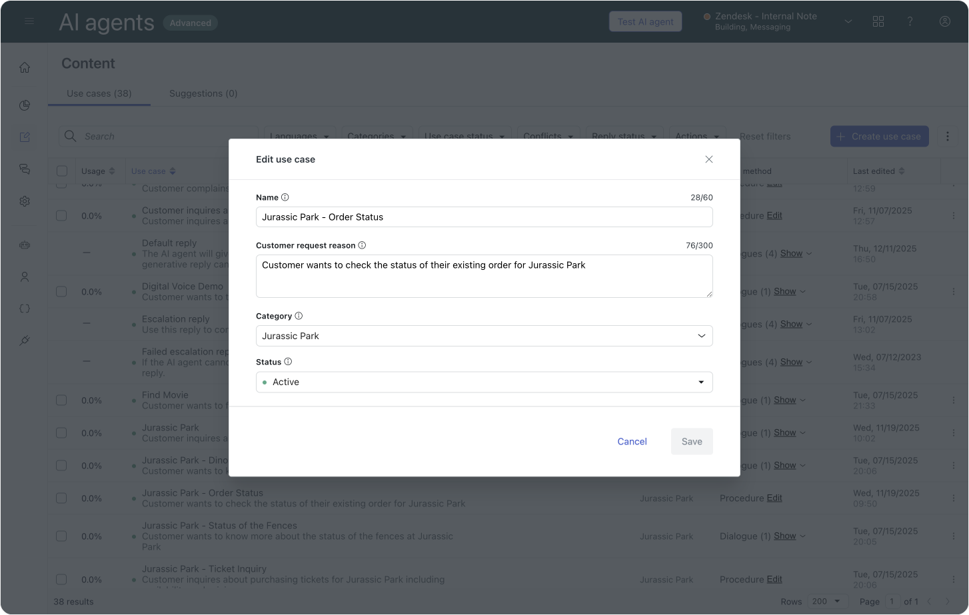Open row menu for Find Movie

(954, 400)
